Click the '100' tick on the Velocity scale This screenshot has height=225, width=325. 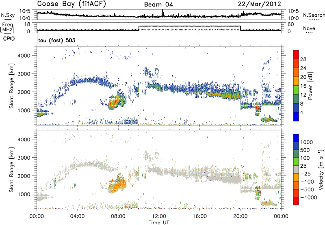[305, 158]
